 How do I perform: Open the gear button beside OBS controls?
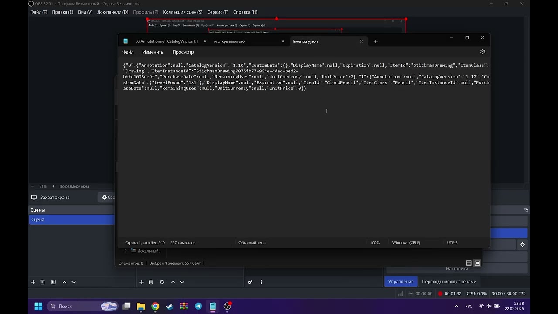click(x=522, y=245)
